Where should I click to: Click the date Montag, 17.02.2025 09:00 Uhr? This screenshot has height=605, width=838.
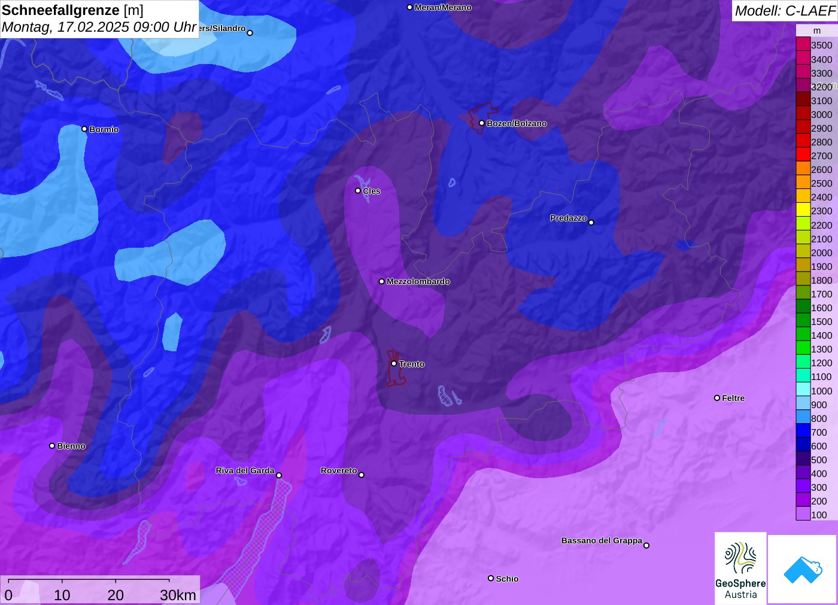pyautogui.click(x=99, y=27)
